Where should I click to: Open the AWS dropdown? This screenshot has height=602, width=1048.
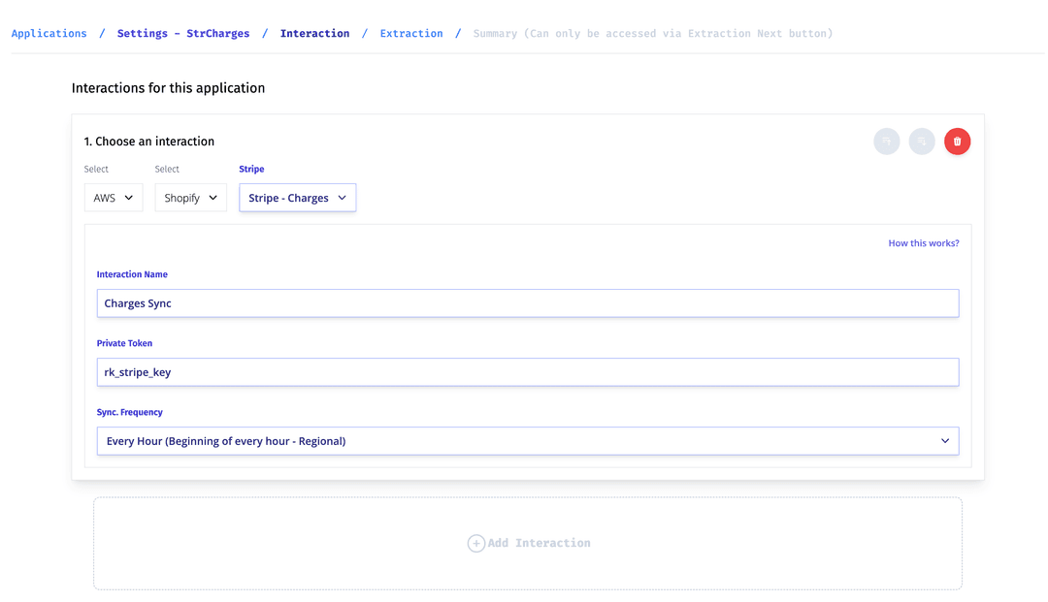(x=114, y=198)
